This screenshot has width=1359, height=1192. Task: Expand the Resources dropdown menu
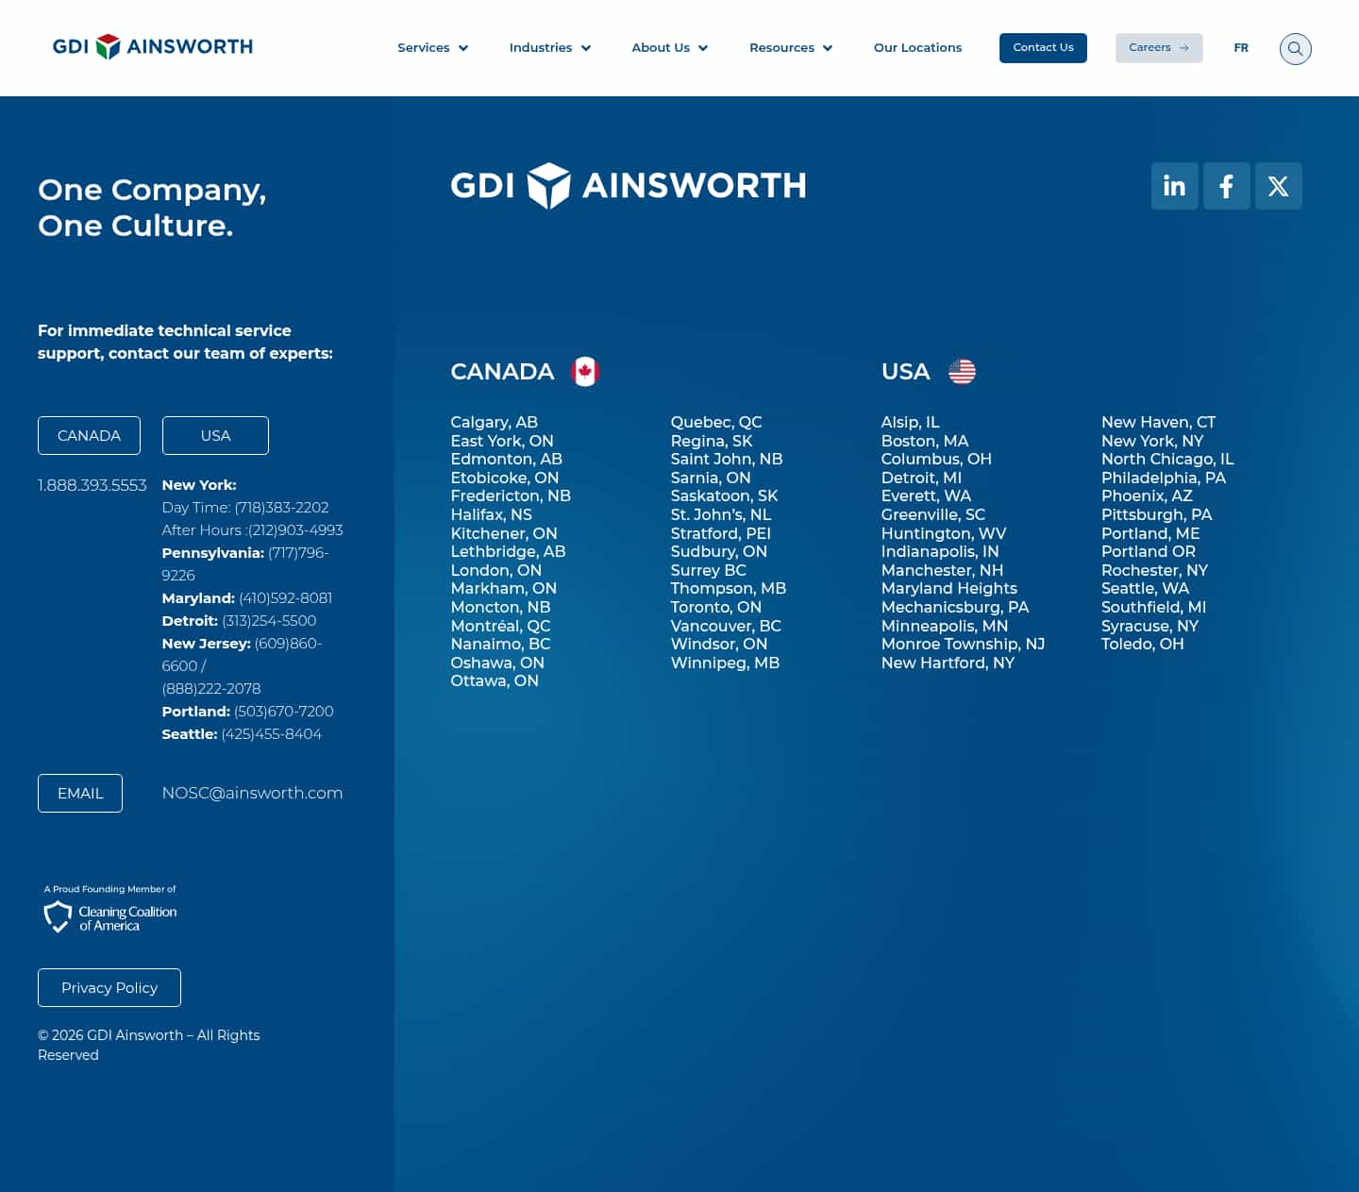coord(791,47)
